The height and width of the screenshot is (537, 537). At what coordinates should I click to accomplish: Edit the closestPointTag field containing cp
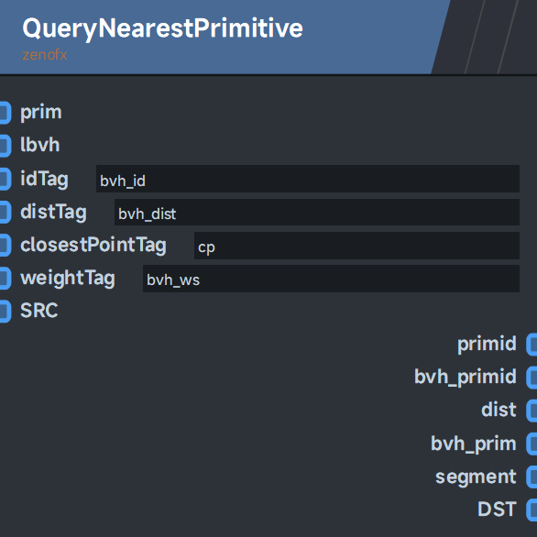pos(356,246)
